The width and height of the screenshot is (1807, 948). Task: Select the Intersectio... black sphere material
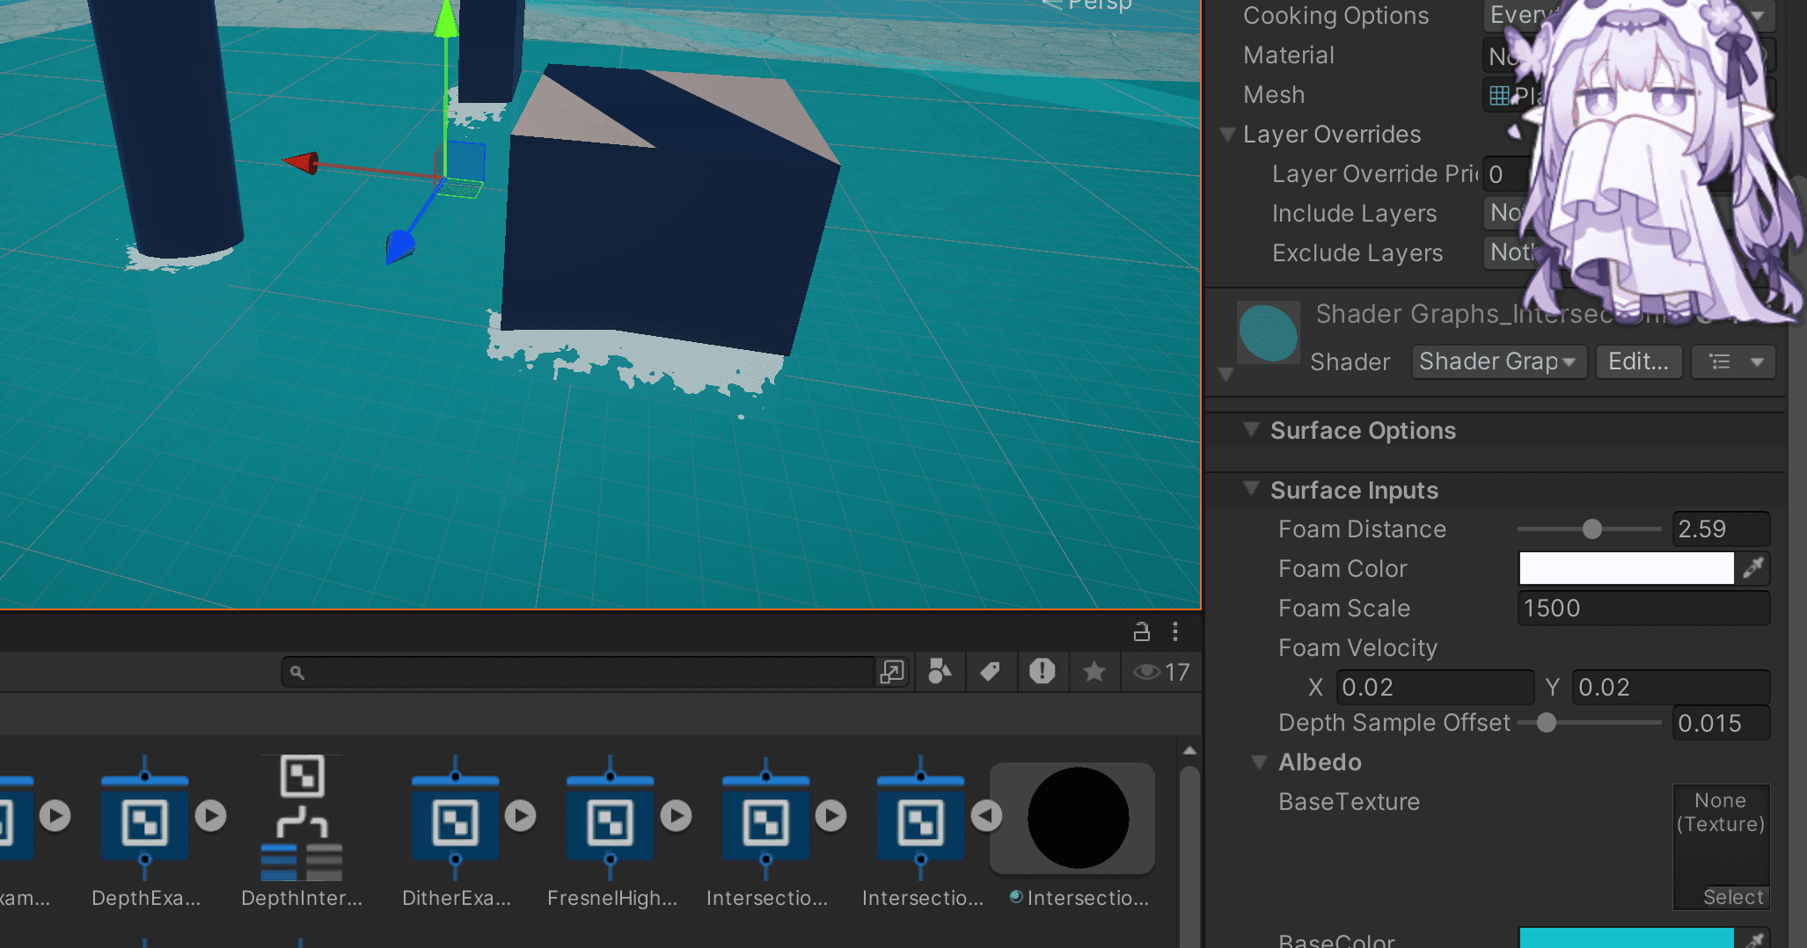1078,818
